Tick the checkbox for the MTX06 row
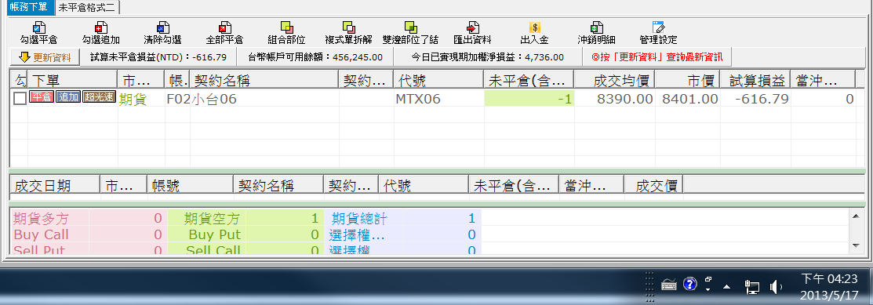873x305 pixels. coord(20,99)
